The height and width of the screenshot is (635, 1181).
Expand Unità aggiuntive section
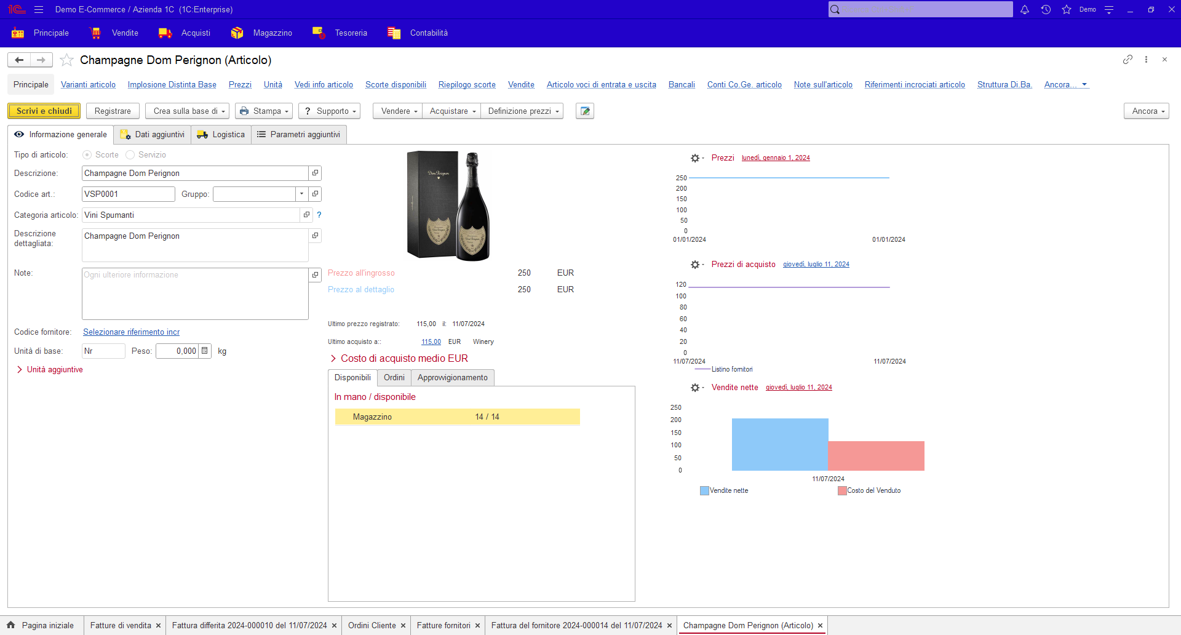point(49,370)
